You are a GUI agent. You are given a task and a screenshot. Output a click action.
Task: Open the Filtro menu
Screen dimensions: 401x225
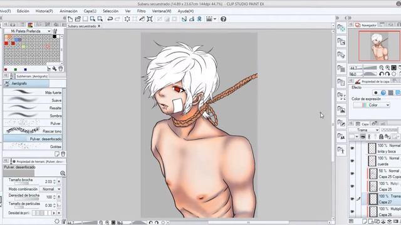click(x=142, y=11)
